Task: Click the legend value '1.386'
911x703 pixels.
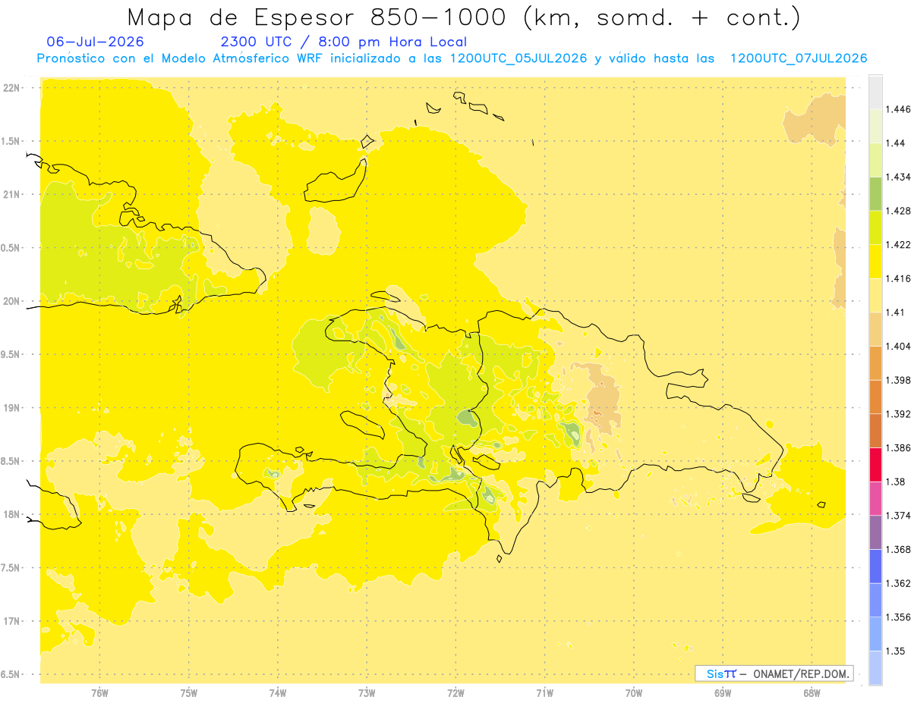Action: (x=897, y=447)
